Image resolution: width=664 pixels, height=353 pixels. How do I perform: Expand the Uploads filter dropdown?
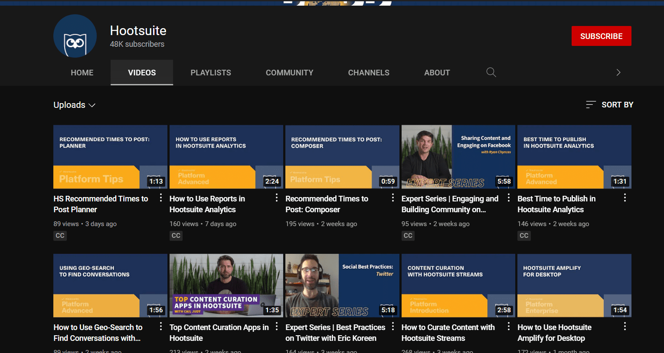coord(74,105)
